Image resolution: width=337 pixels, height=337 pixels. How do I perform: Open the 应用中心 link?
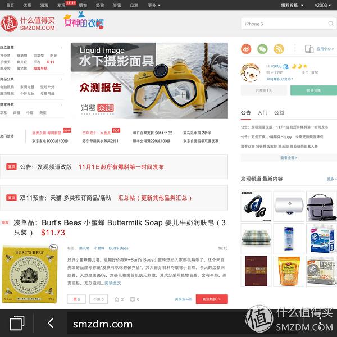coord(325,49)
